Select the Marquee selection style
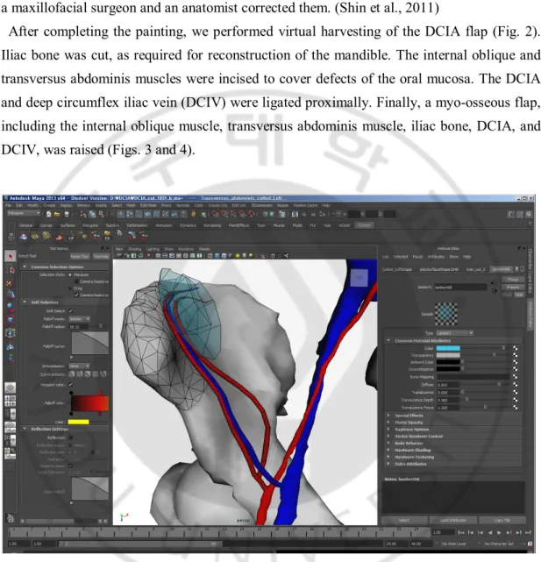 point(70,274)
